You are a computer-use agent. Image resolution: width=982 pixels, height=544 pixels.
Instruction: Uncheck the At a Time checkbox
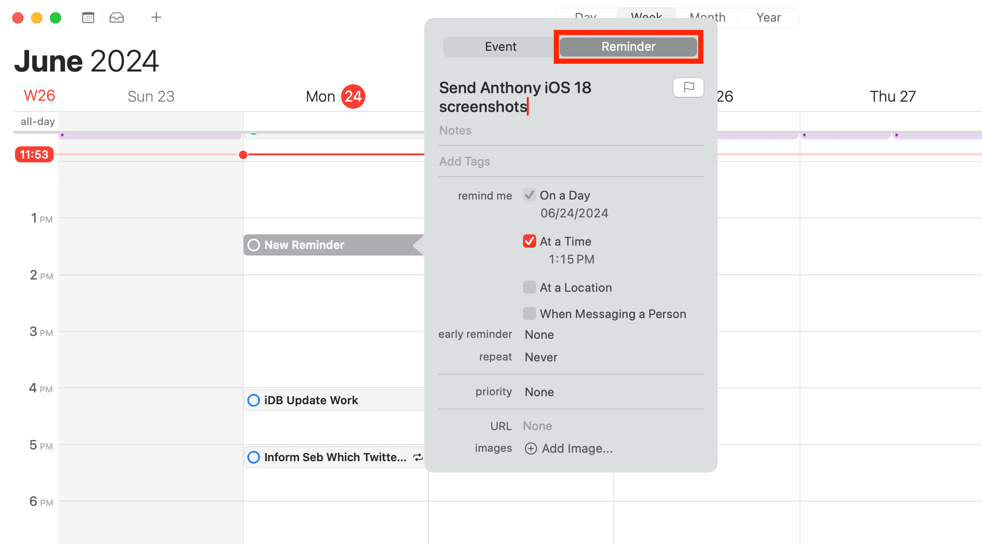(530, 241)
